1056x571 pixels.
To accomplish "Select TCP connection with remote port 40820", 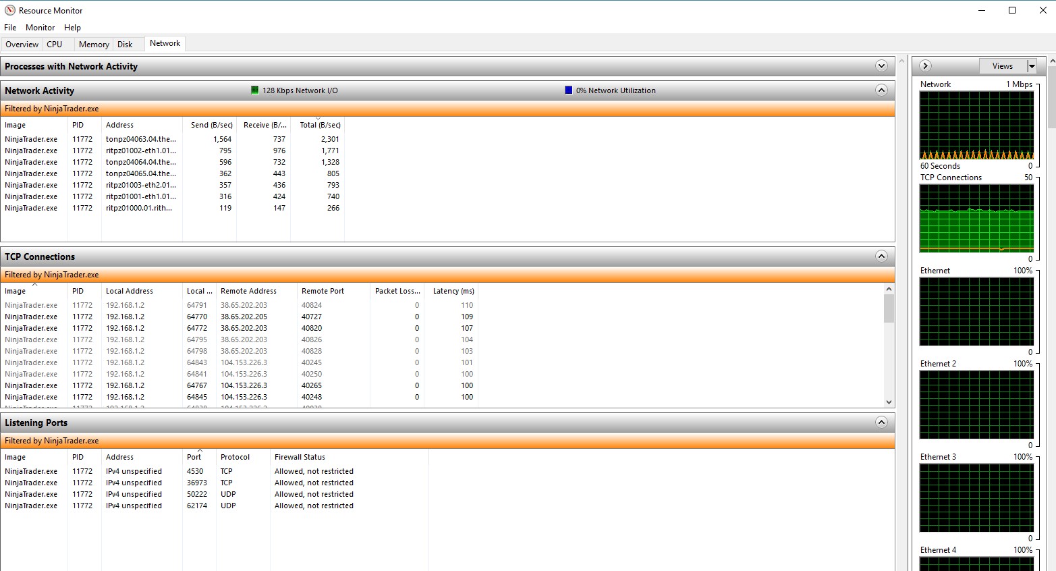I will 240,328.
